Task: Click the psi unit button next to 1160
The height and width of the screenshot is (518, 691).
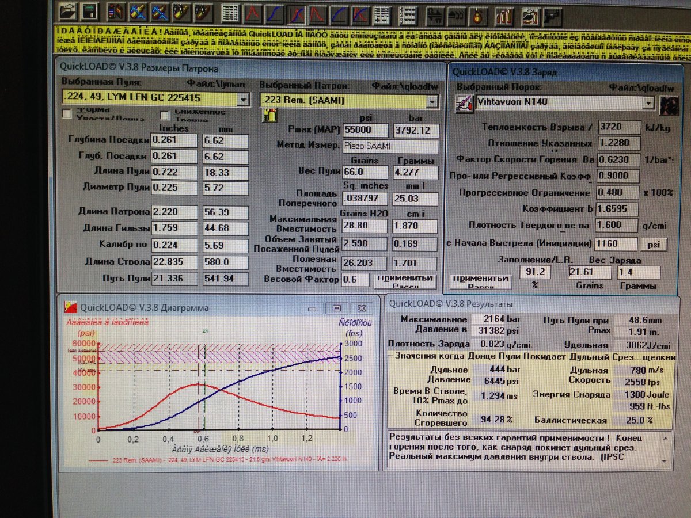Action: (x=653, y=244)
